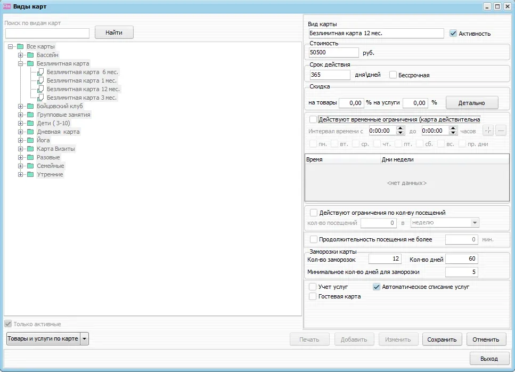This screenshot has width=515, height=372.
Task: Click the Стоимость price field
Action: [x=334, y=53]
